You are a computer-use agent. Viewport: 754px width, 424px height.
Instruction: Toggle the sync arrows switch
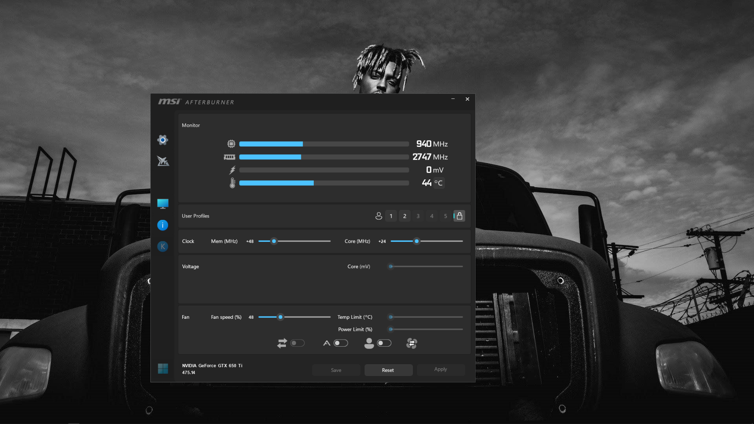tap(297, 343)
